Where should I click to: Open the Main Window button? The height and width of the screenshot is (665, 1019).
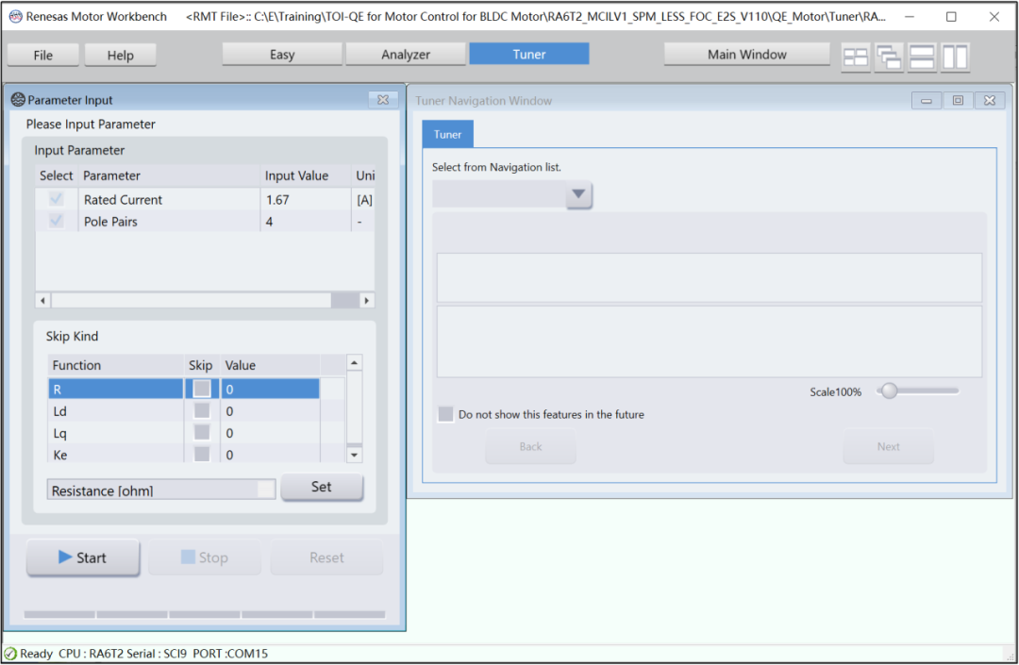point(746,55)
